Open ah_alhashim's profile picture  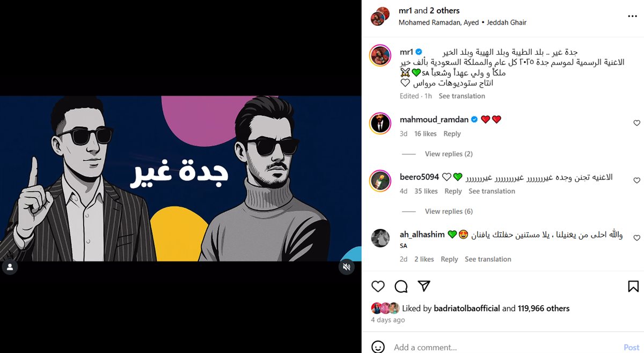(380, 238)
